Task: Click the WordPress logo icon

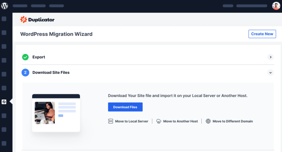Action: (5, 6)
